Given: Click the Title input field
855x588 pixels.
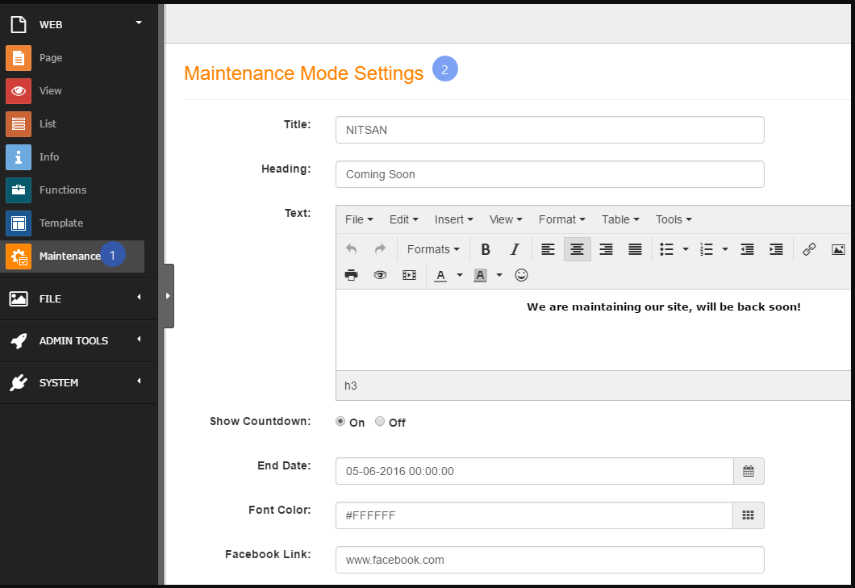Looking at the screenshot, I should (x=549, y=130).
